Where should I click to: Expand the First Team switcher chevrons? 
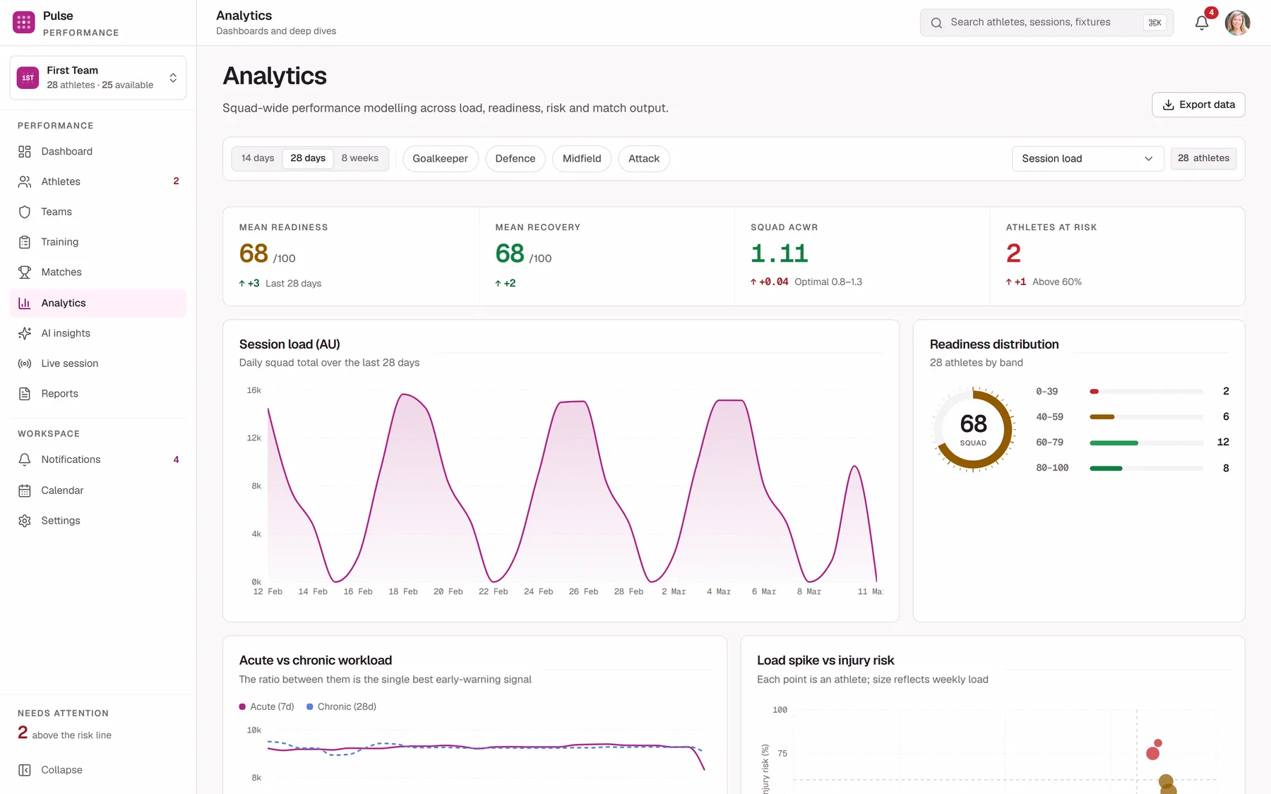(173, 78)
